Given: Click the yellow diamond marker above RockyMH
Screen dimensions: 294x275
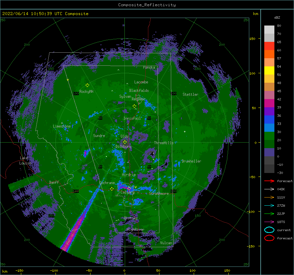Looking at the screenshot, I should point(87,85).
